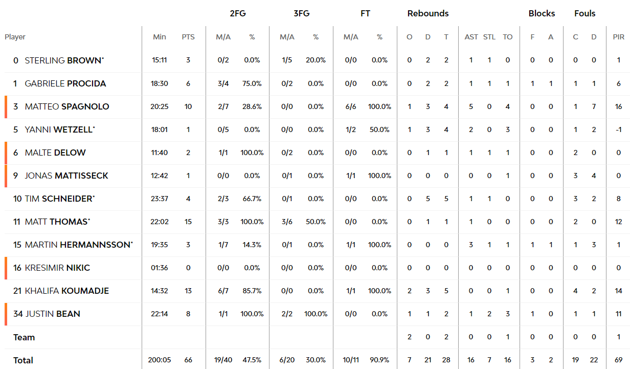Click the PIR column header
The height and width of the screenshot is (369, 630).
(x=619, y=37)
